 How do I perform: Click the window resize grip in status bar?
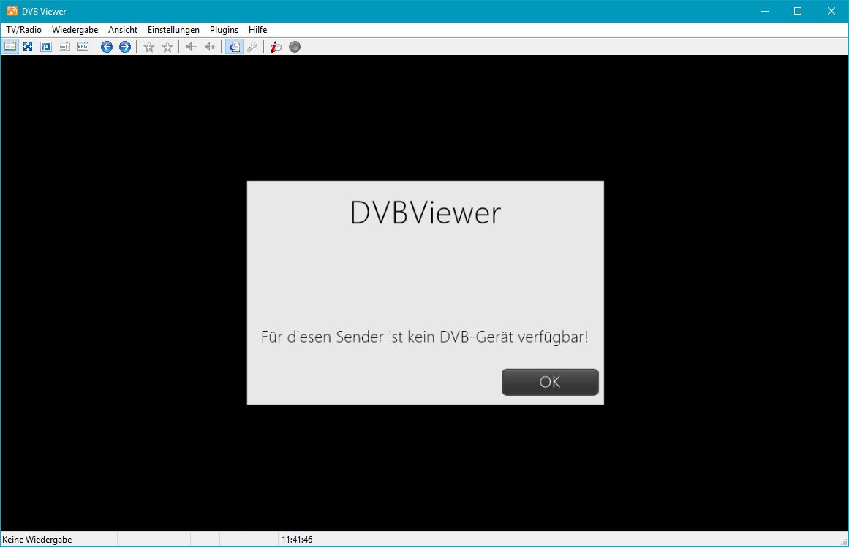point(844,542)
